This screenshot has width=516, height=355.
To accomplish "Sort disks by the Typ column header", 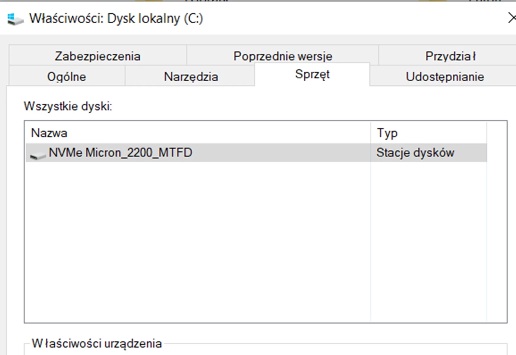I will [387, 133].
